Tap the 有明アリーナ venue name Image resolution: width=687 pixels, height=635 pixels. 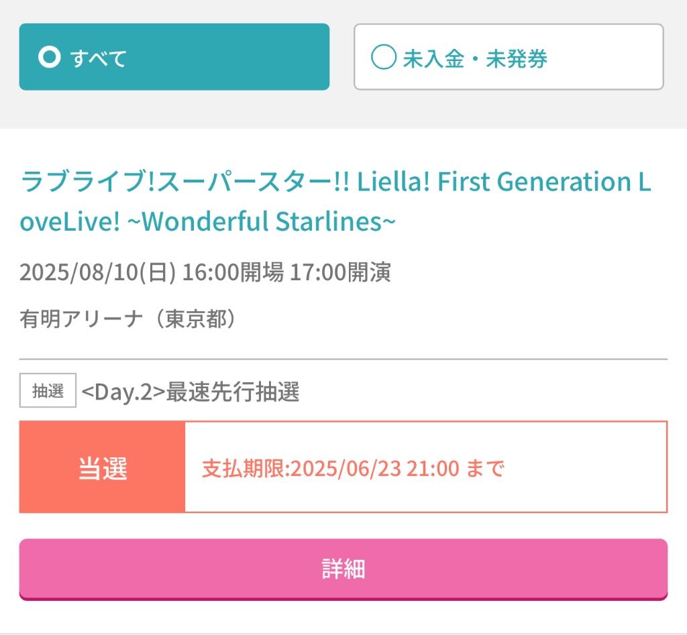[x=81, y=319]
